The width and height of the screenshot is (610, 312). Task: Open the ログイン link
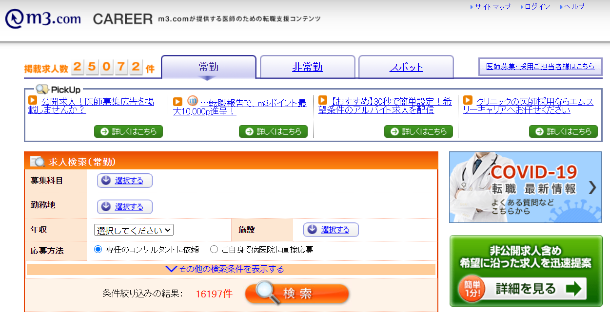tap(538, 7)
